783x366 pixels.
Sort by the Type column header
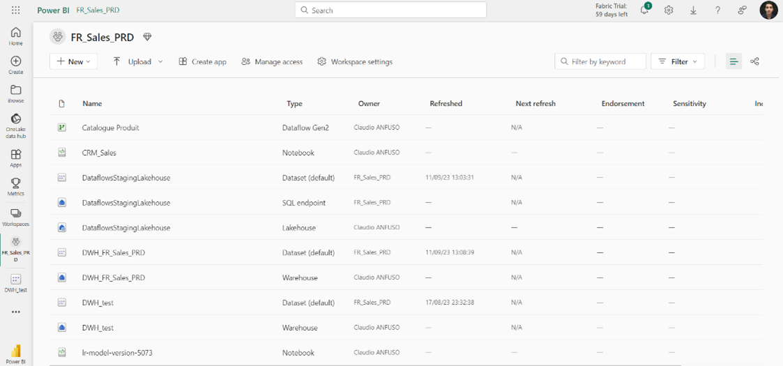click(295, 103)
